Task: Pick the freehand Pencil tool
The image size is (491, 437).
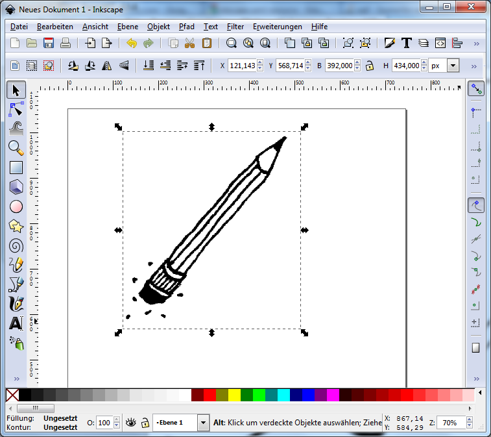Action: (16, 265)
